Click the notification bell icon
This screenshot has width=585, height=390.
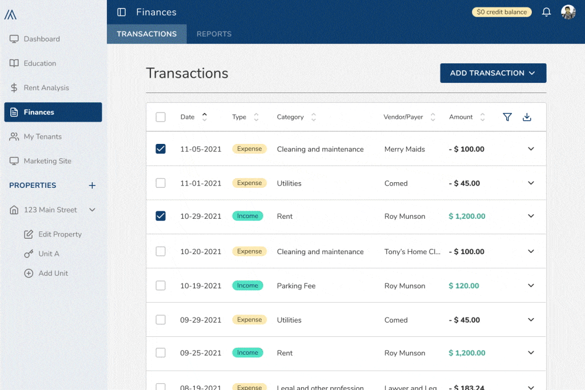point(546,12)
